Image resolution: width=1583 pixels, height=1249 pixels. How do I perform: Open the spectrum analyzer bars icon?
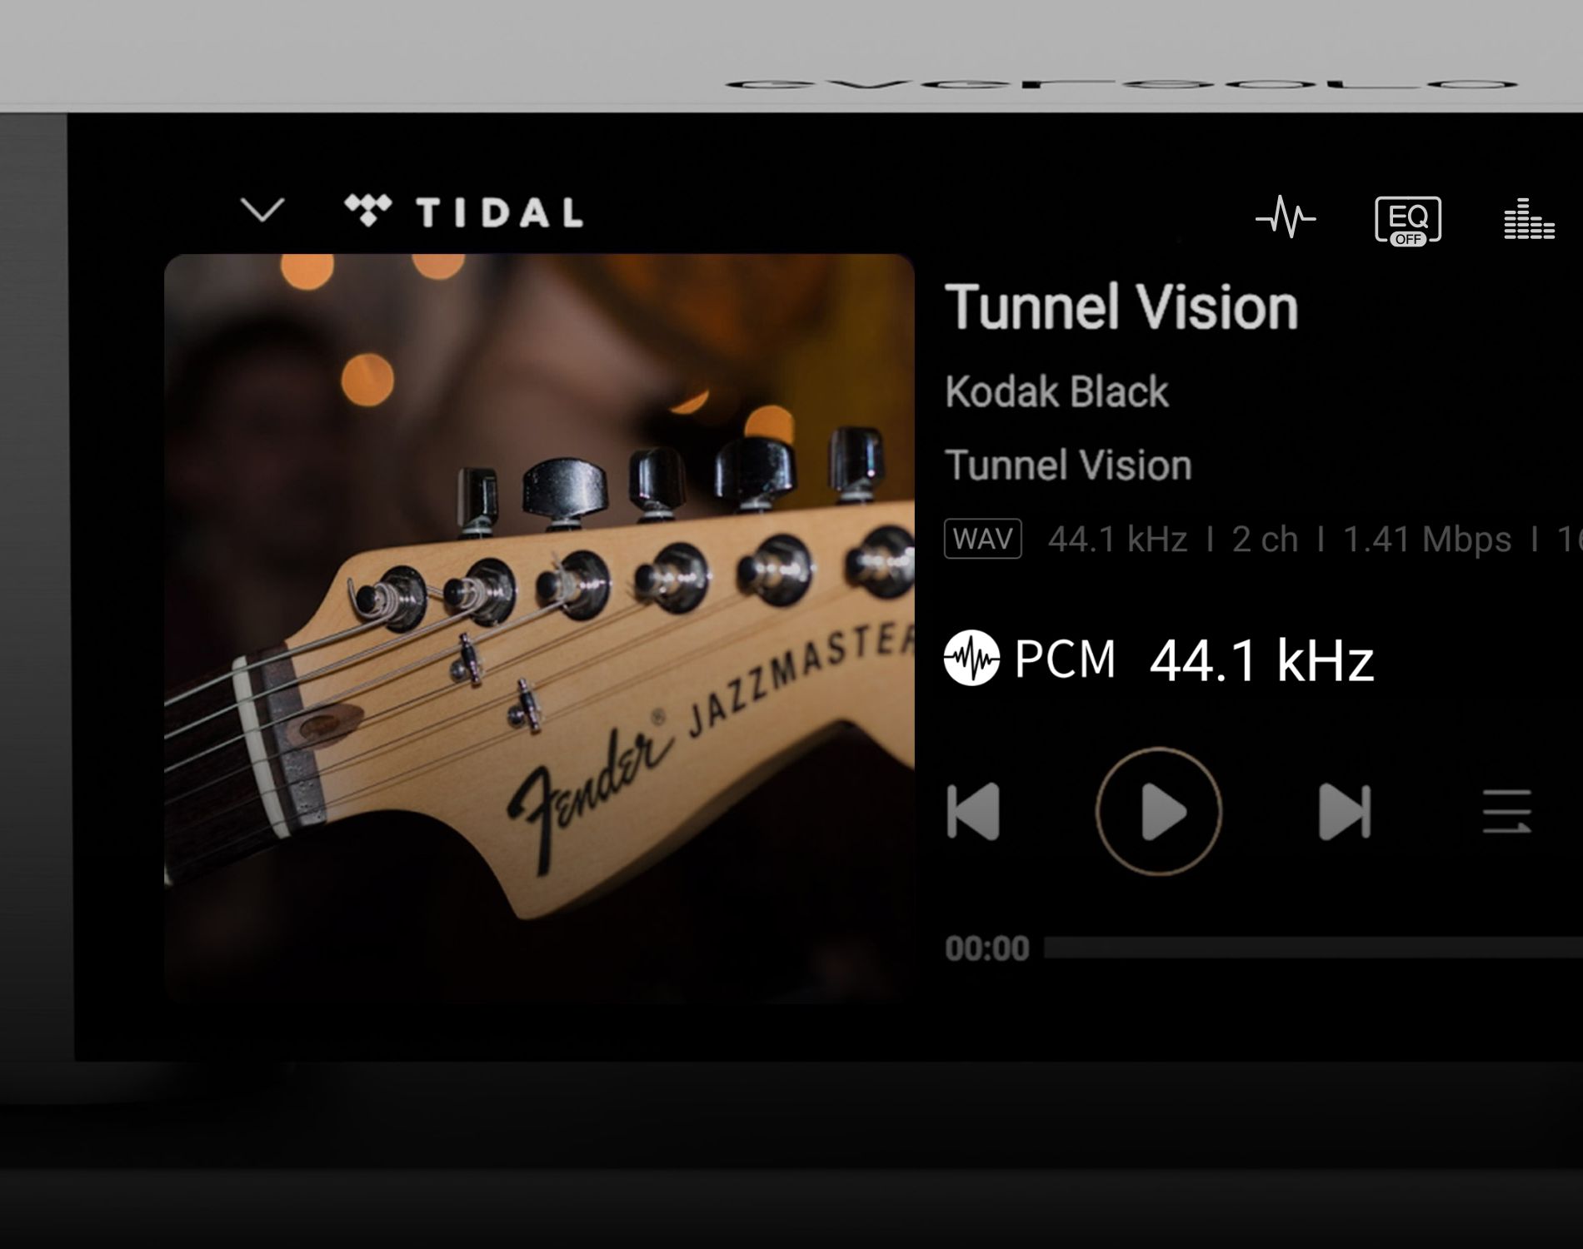(1529, 219)
